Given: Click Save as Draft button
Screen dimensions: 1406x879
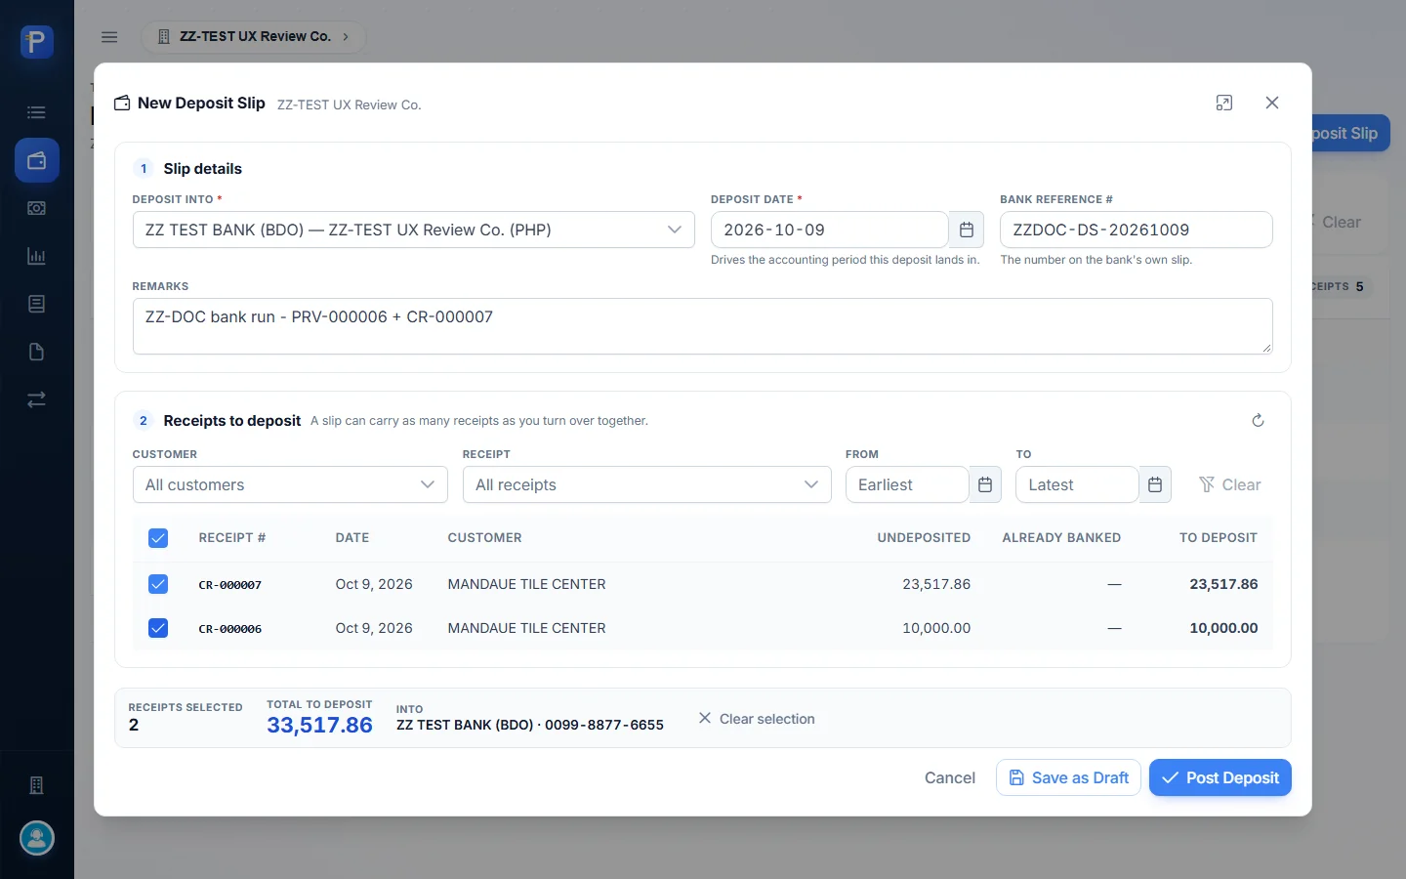Looking at the screenshot, I should [1068, 777].
